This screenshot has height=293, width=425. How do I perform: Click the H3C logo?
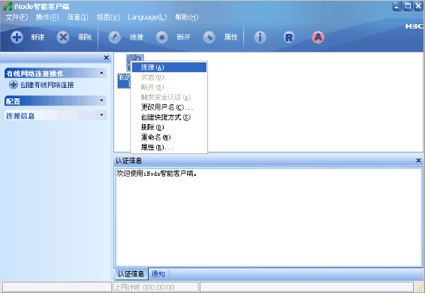tap(414, 26)
